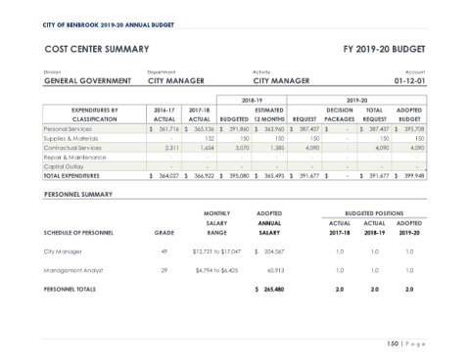This screenshot has height=363, width=470.
Task: Click the Decision Packages column header
Action: point(340,114)
